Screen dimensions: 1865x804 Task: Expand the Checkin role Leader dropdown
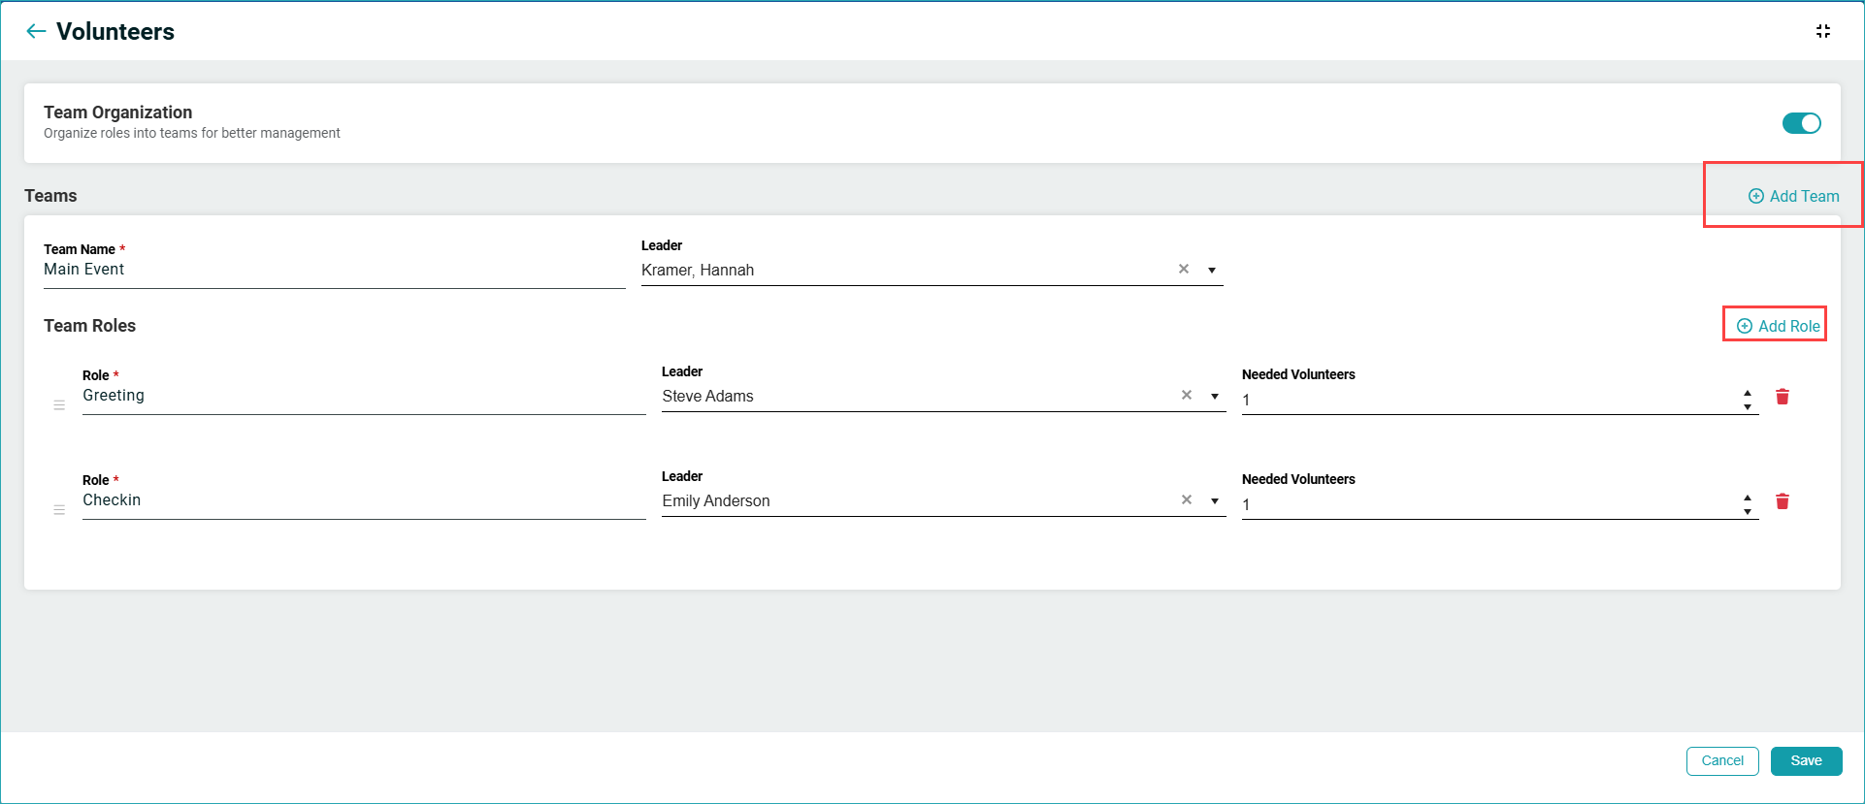click(1215, 501)
